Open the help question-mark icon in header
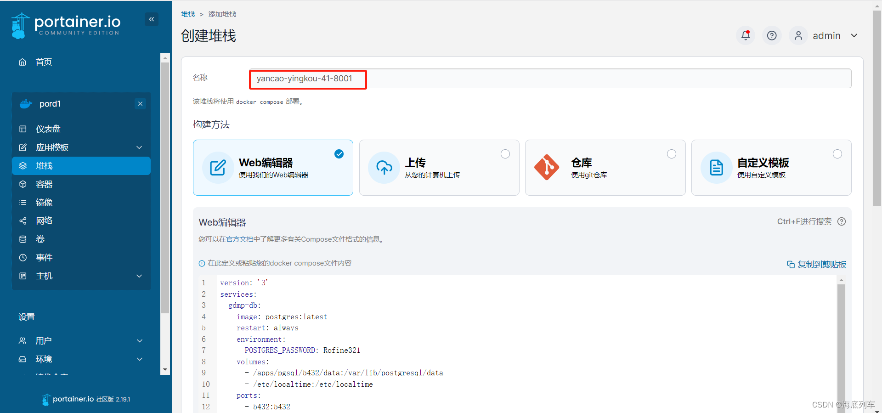The height and width of the screenshot is (413, 882). pyautogui.click(x=772, y=35)
